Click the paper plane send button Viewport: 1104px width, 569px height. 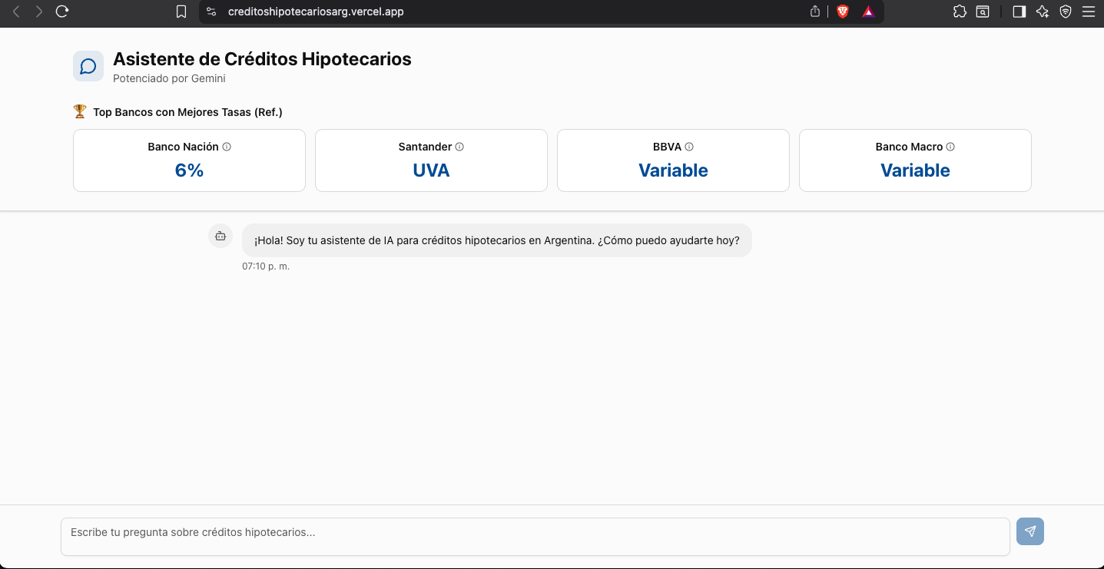coord(1029,531)
